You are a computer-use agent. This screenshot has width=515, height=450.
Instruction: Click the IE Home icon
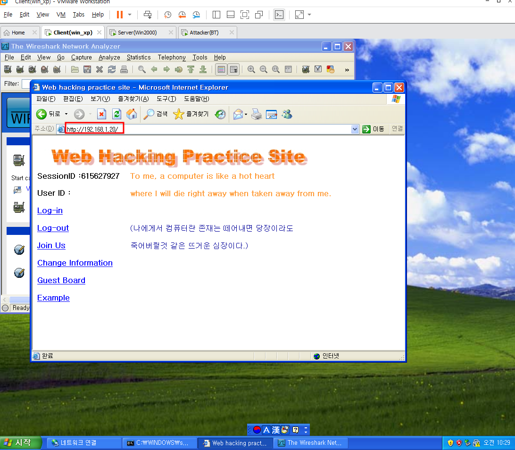click(132, 114)
